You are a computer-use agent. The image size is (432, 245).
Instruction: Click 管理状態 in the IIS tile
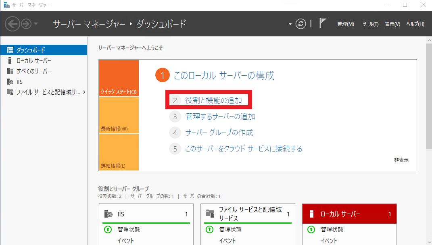[x=129, y=230]
